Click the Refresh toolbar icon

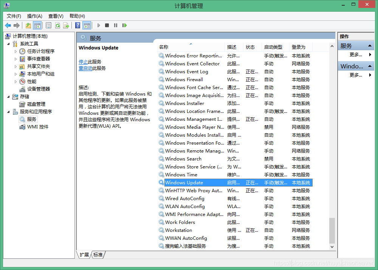point(57,25)
